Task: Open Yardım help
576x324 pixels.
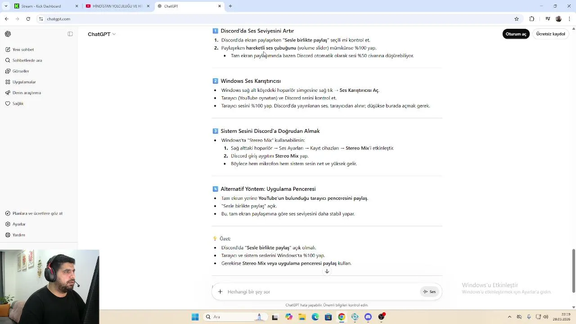Action: 18,235
